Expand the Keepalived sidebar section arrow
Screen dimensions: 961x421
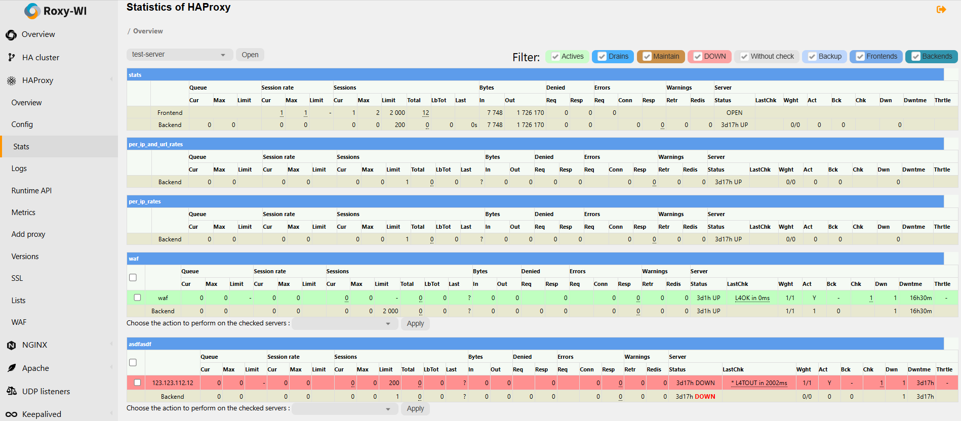(111, 413)
